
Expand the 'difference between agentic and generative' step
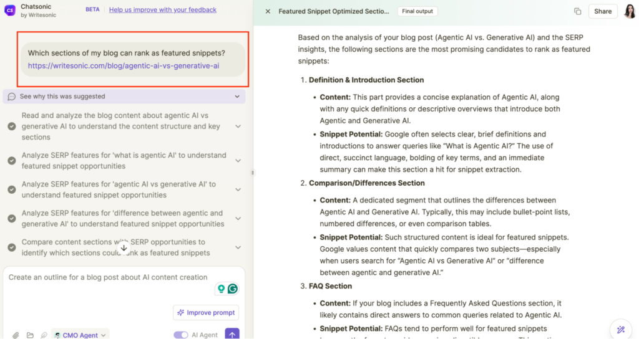coord(238,219)
